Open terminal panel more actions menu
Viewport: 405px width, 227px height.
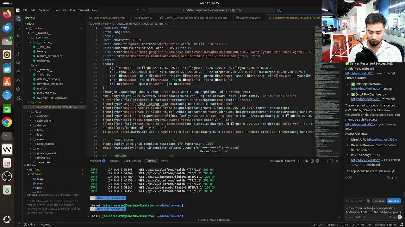[x=323, y=161]
